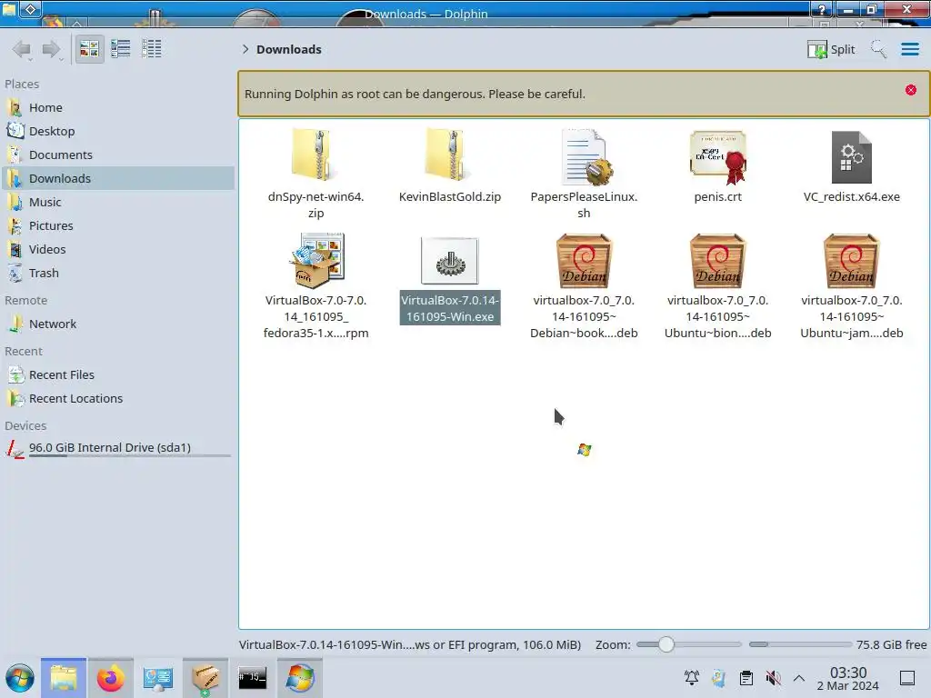
Task: Select Downloads in Places panel
Action: tap(117, 179)
